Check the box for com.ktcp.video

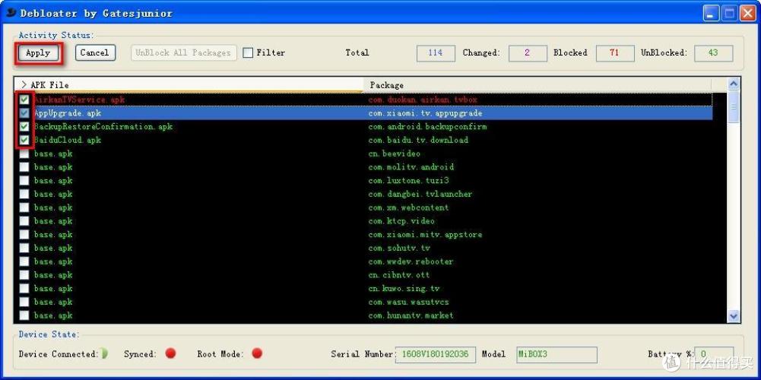tap(24, 221)
